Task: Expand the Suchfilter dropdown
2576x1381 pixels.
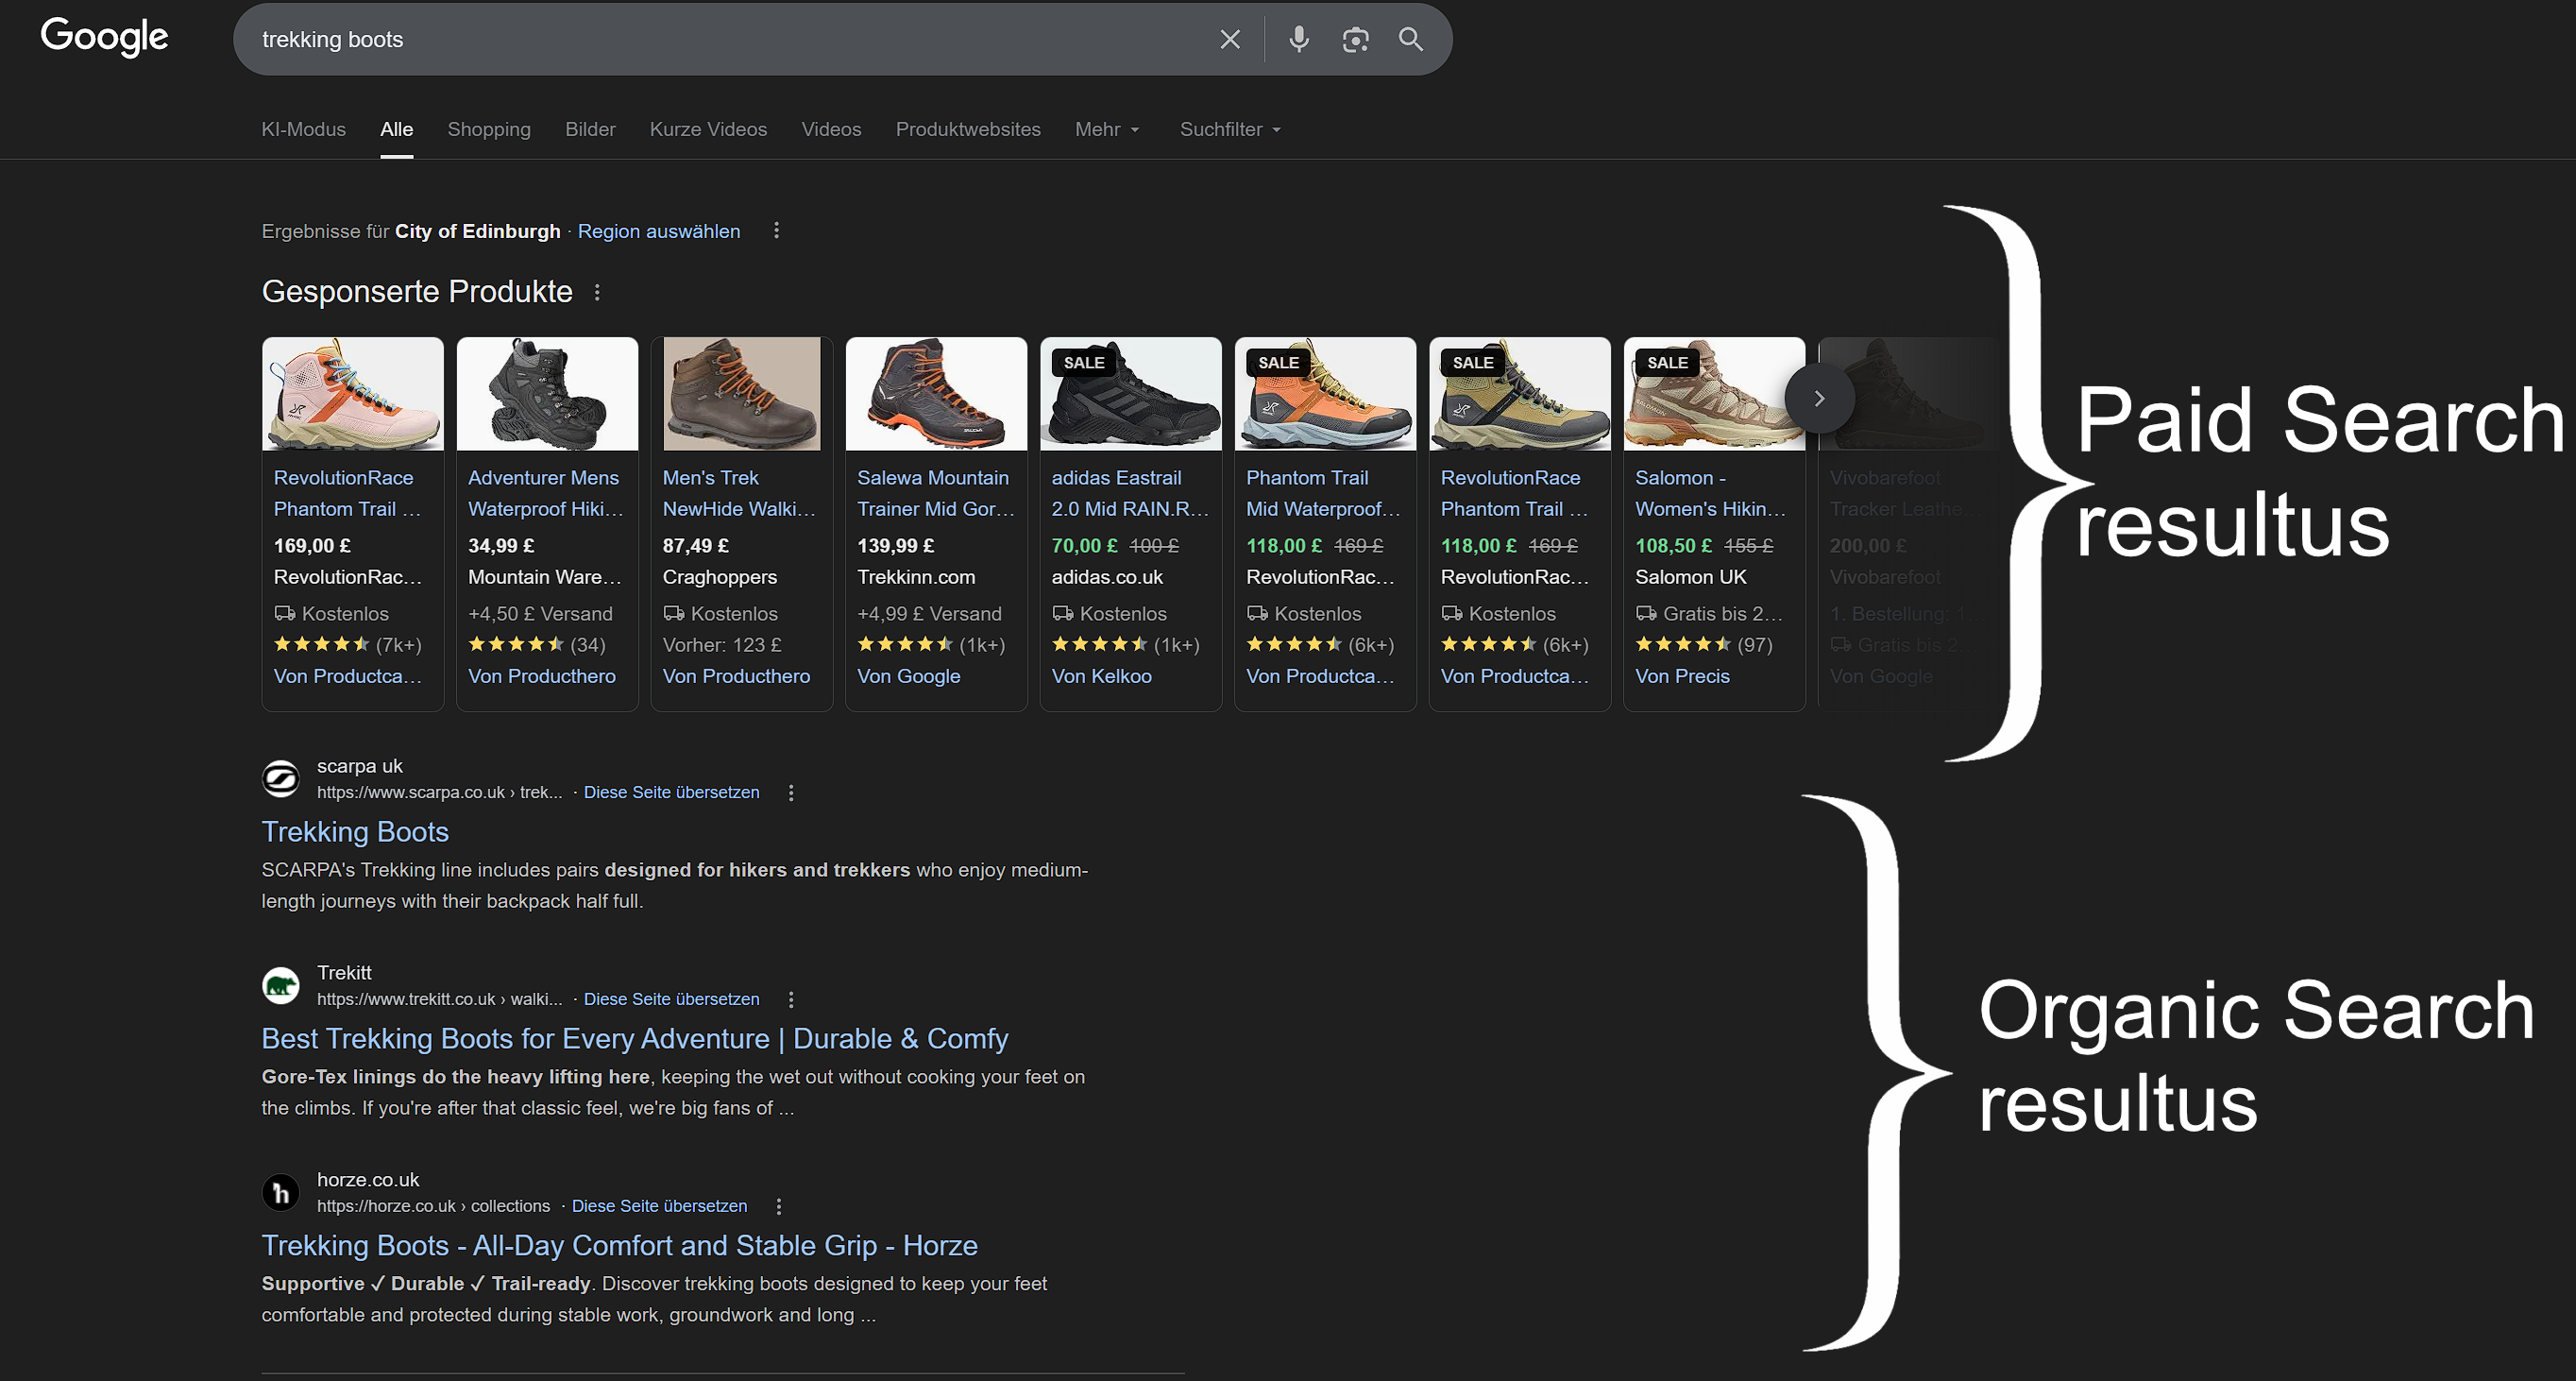Action: point(1229,129)
